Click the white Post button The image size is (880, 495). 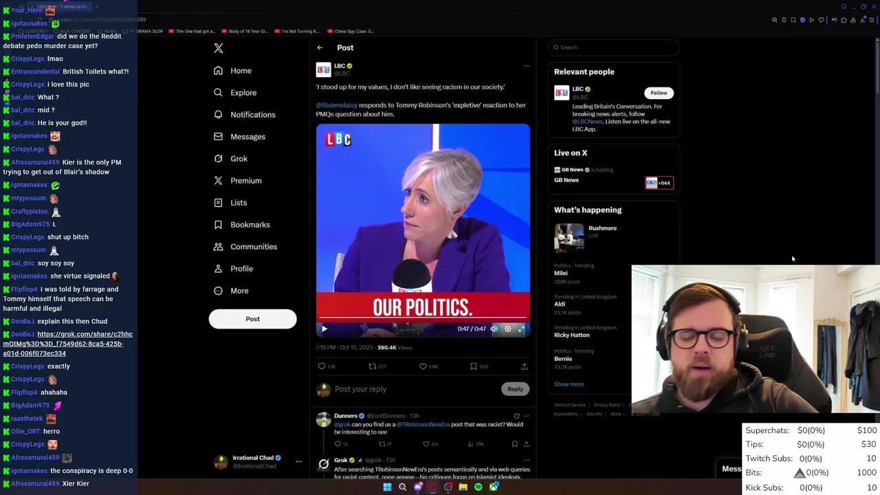[x=252, y=319]
